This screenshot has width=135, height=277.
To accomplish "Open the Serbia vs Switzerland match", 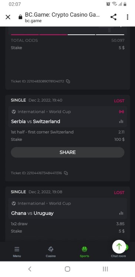I will [36, 122].
